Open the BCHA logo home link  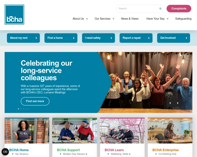(14, 14)
